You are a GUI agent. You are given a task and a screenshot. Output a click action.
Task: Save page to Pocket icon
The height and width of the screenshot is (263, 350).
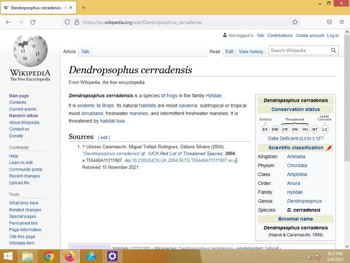coord(329,22)
